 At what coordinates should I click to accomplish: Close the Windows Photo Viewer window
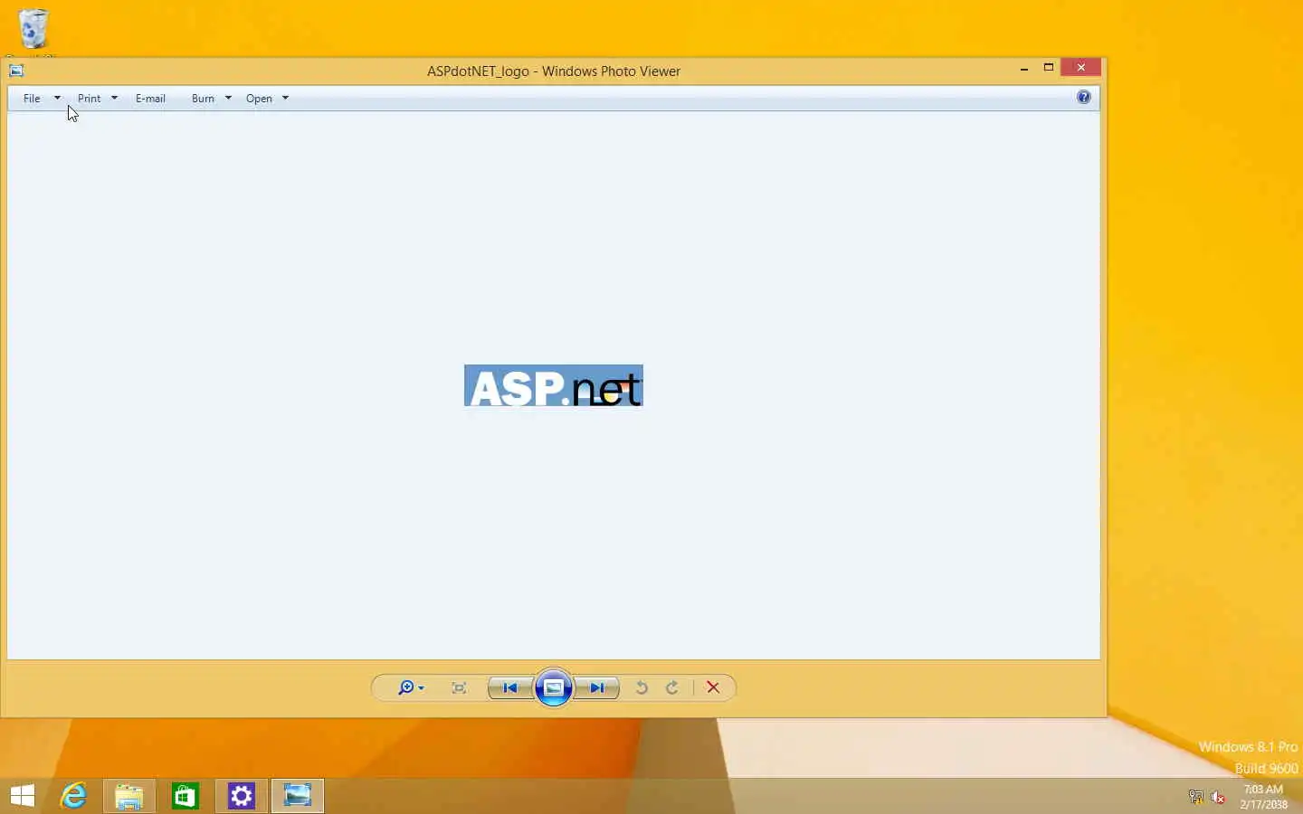point(1081,68)
